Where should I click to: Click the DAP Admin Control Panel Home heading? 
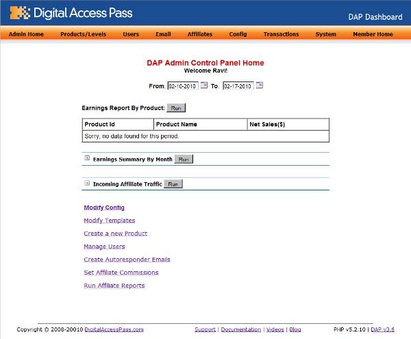point(206,63)
